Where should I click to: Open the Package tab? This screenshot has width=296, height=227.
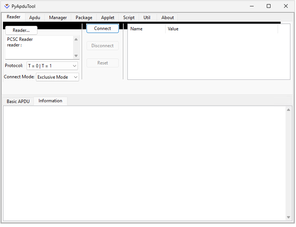pyautogui.click(x=84, y=18)
